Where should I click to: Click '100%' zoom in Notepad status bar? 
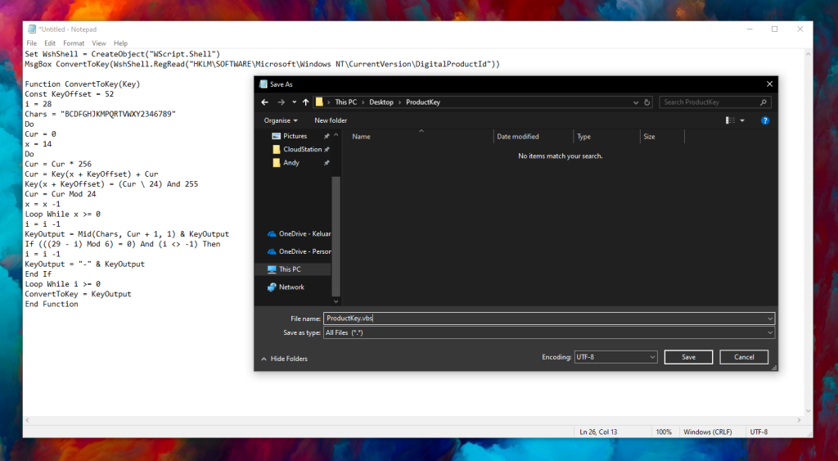point(663,432)
